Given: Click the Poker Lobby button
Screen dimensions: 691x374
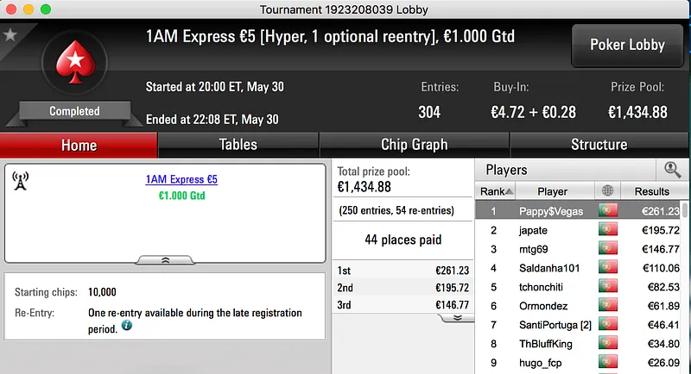Looking at the screenshot, I should [x=626, y=46].
